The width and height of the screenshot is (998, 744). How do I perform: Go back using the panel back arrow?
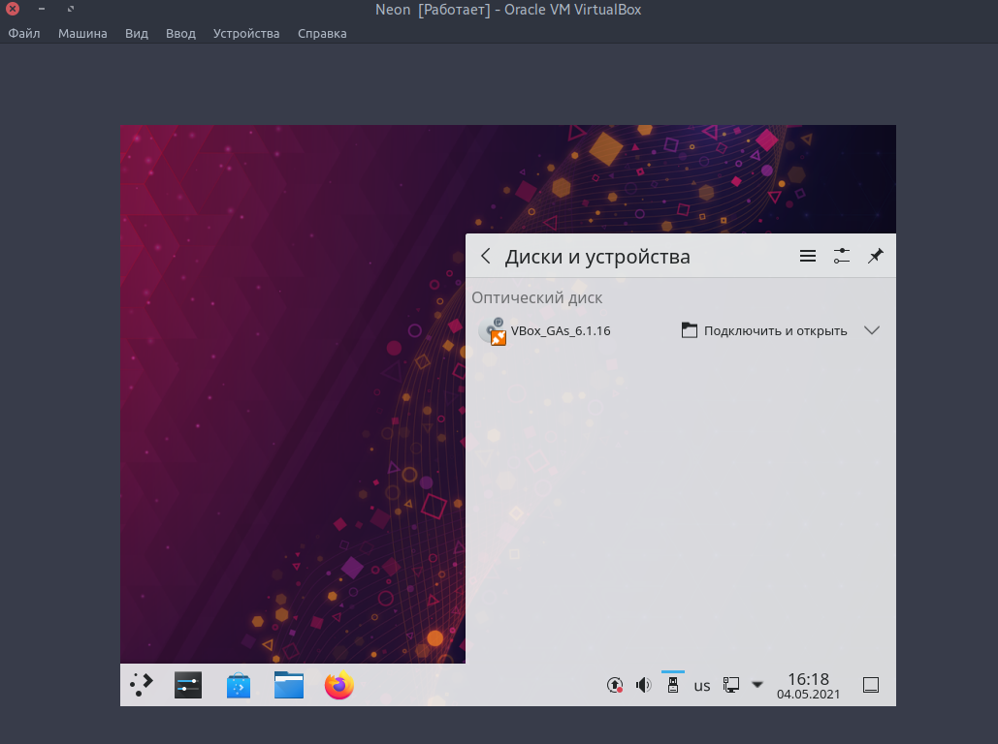point(485,255)
